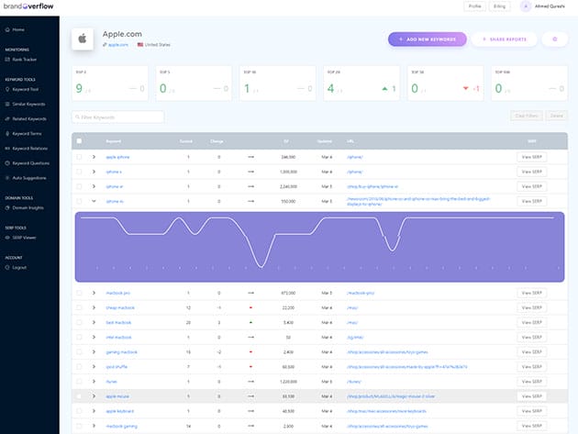
Task: Click the user avatar icon
Action: coord(526,6)
